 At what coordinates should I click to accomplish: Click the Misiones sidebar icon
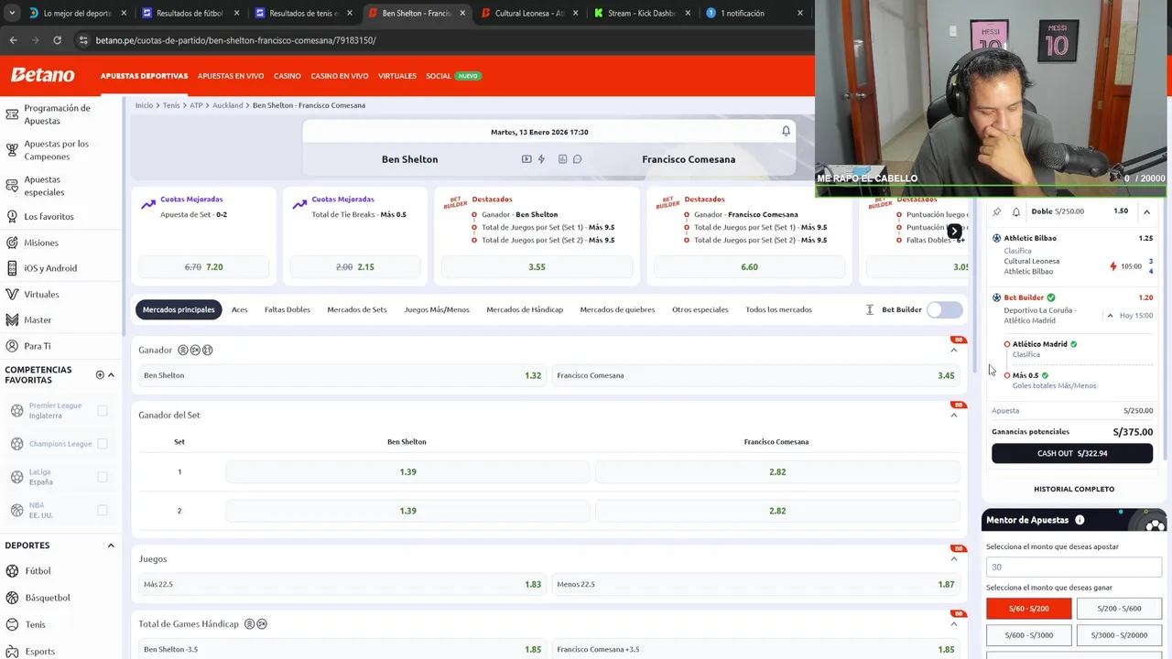[x=12, y=243]
